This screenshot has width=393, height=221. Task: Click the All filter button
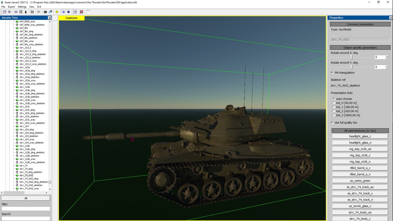(26, 198)
